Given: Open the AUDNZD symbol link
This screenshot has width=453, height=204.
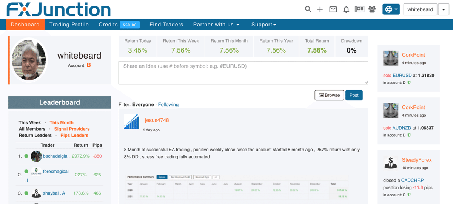Looking at the screenshot, I should 402,128.
